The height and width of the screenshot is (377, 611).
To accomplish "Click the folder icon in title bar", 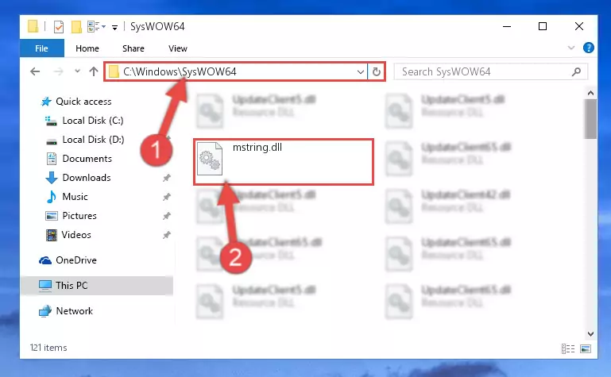I will (33, 26).
